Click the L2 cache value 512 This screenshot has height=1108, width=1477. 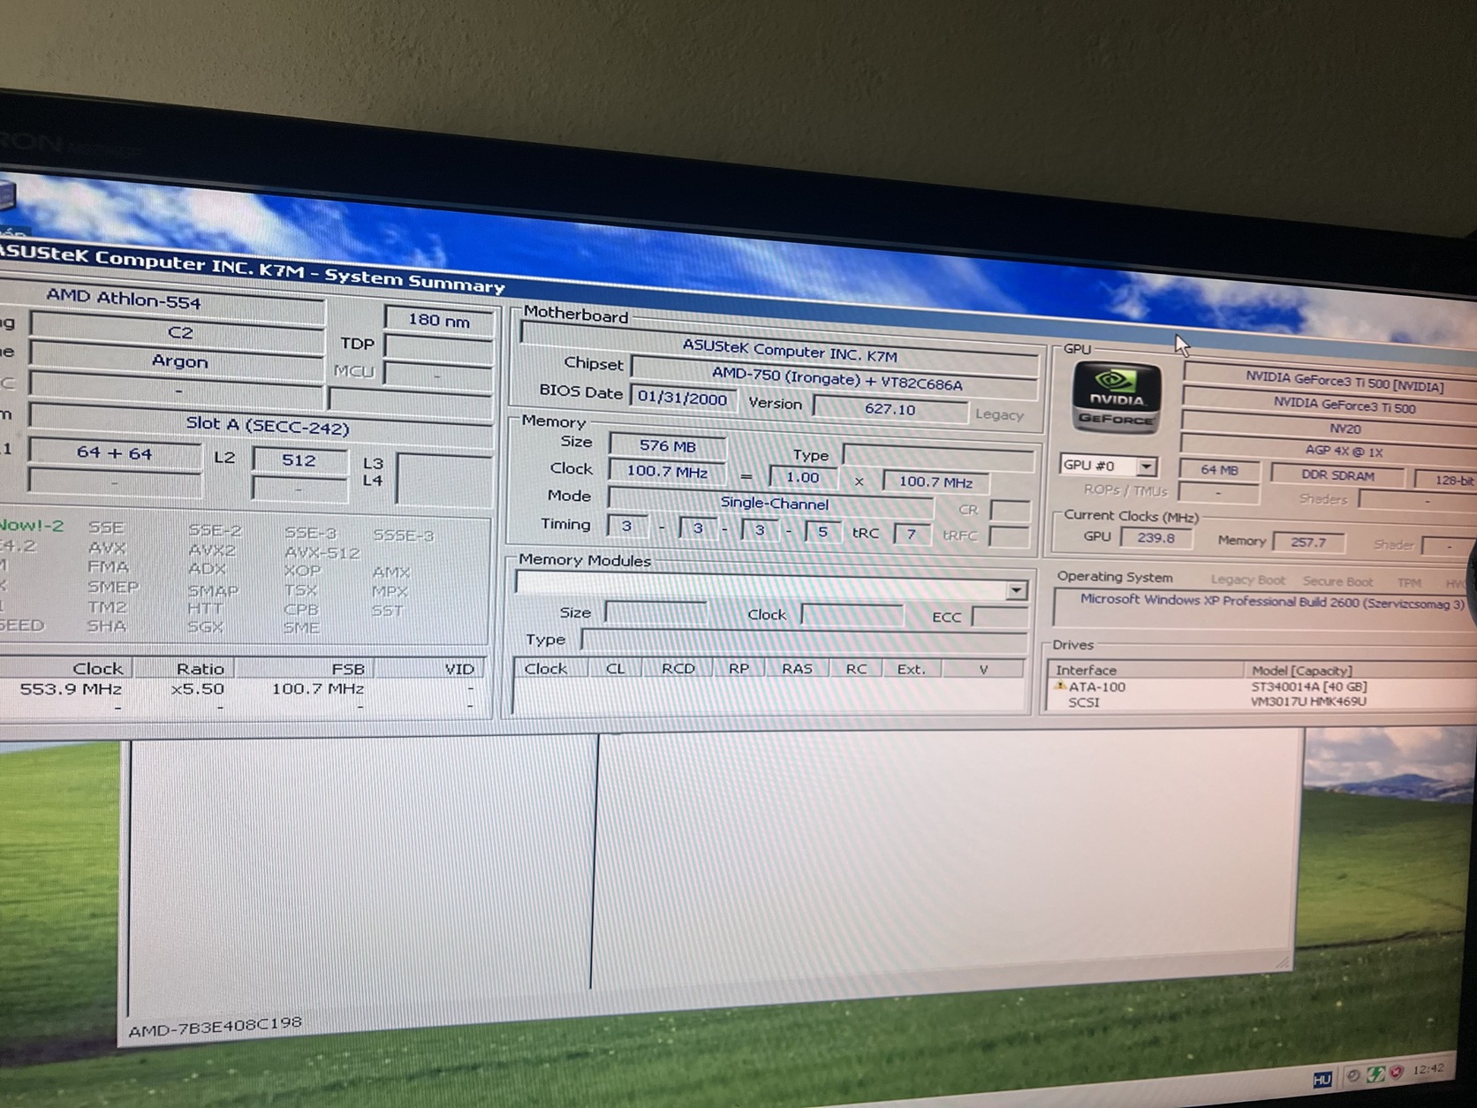point(299,459)
